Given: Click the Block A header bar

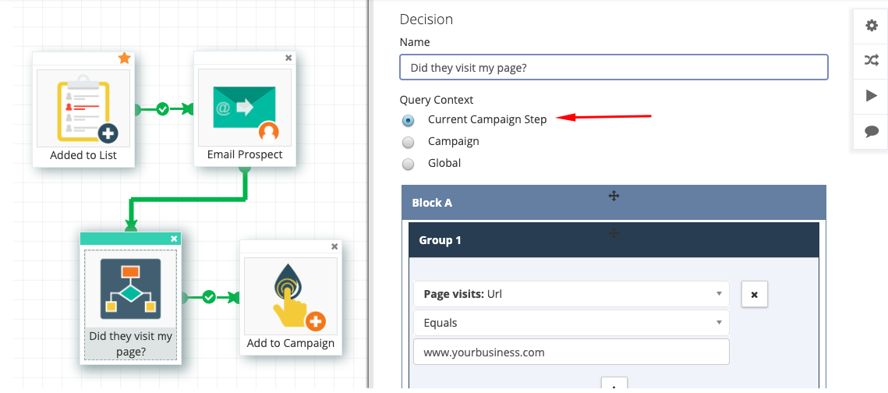Looking at the screenshot, I should (x=614, y=202).
